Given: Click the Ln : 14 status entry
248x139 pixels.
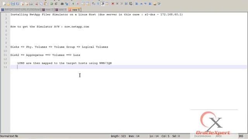Looking at the screenshot, I should coord(154,136).
